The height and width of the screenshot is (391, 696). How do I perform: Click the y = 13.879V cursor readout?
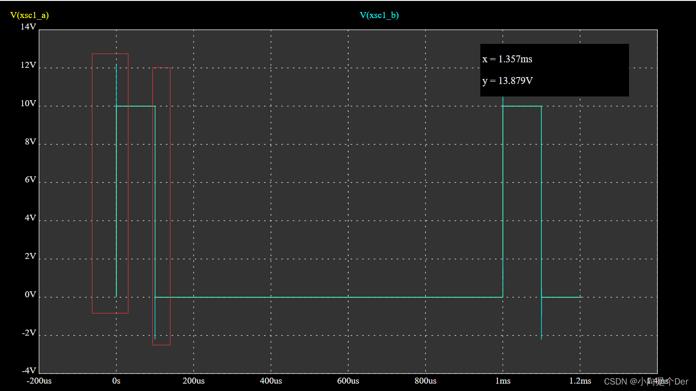point(508,81)
